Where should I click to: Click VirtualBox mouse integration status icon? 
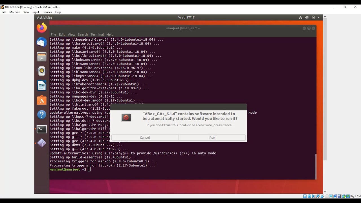[x=344, y=196]
